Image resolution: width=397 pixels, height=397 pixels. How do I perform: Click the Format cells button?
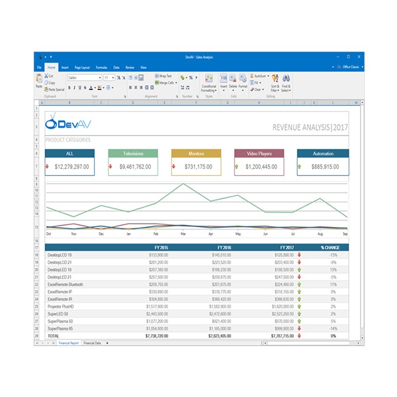tap(243, 83)
